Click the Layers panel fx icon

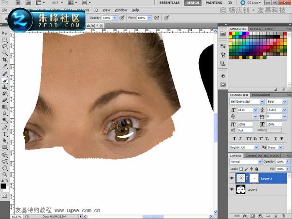tap(245, 216)
